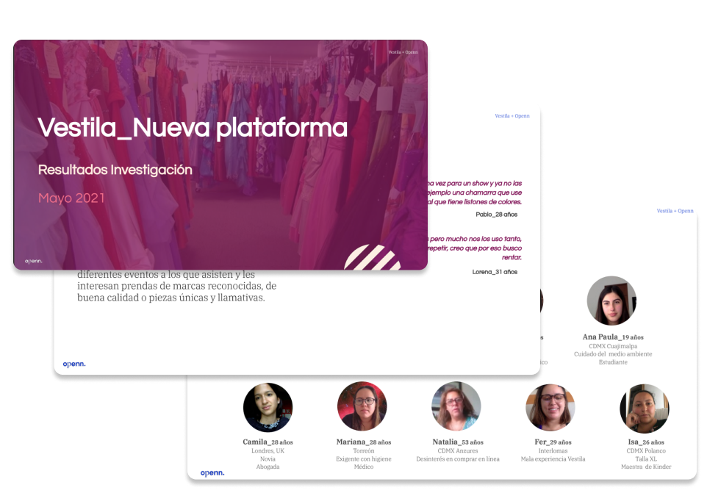Select the name "Natalia_53 años"
The image size is (707, 496).
458,442
